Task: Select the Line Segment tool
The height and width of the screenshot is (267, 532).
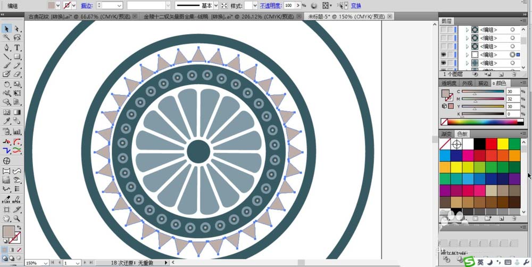Action: coord(7,56)
